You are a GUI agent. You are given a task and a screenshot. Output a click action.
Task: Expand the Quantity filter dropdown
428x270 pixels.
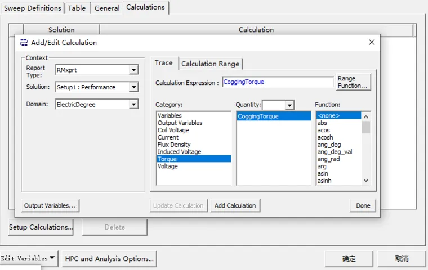[x=289, y=105]
